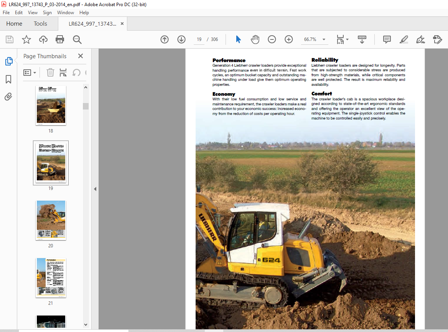Screen dimensions: 448x332
Task: Click the Economy heading on page
Action: pos(224,94)
